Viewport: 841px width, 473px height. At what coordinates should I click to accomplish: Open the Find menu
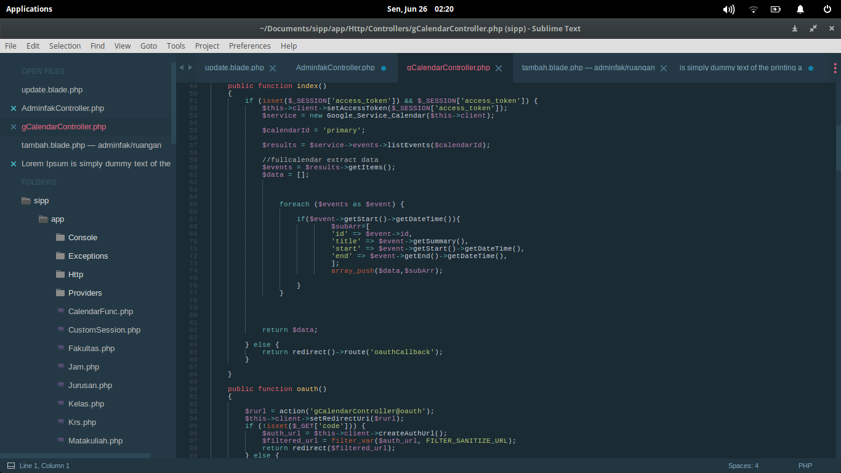click(x=97, y=46)
